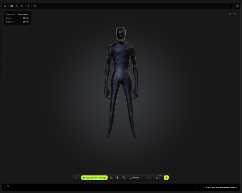
Task: Click the striped texture tool icon
Action: (111, 178)
